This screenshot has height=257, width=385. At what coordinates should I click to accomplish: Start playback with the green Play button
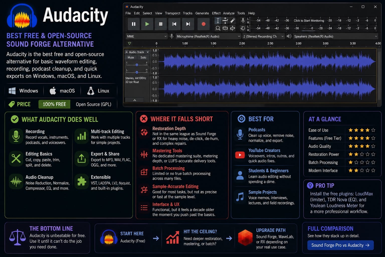[147, 24]
